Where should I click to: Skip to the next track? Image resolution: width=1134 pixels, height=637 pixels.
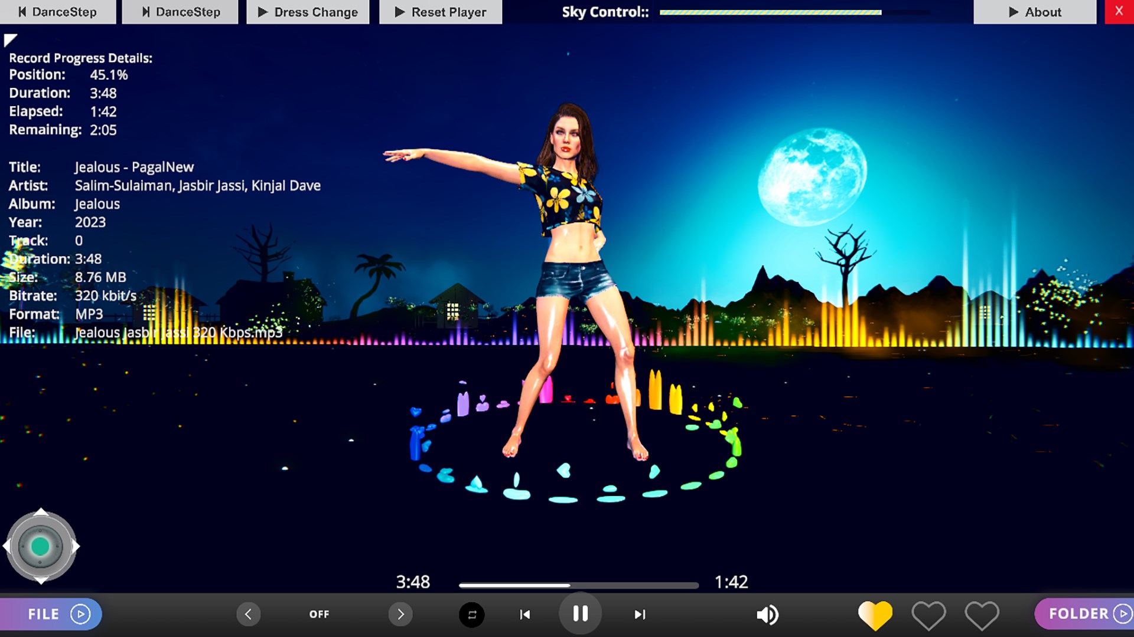[x=640, y=615]
